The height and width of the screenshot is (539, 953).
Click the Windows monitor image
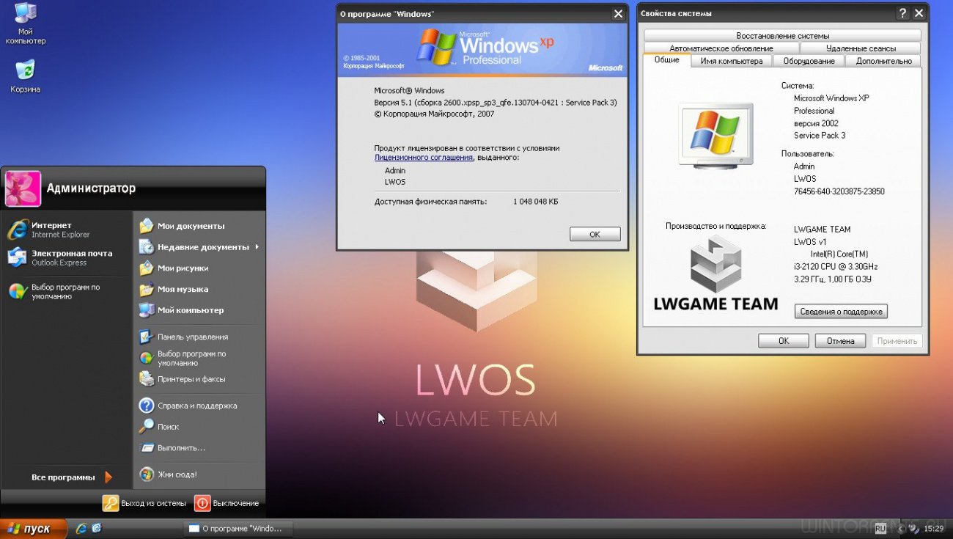[x=715, y=136]
